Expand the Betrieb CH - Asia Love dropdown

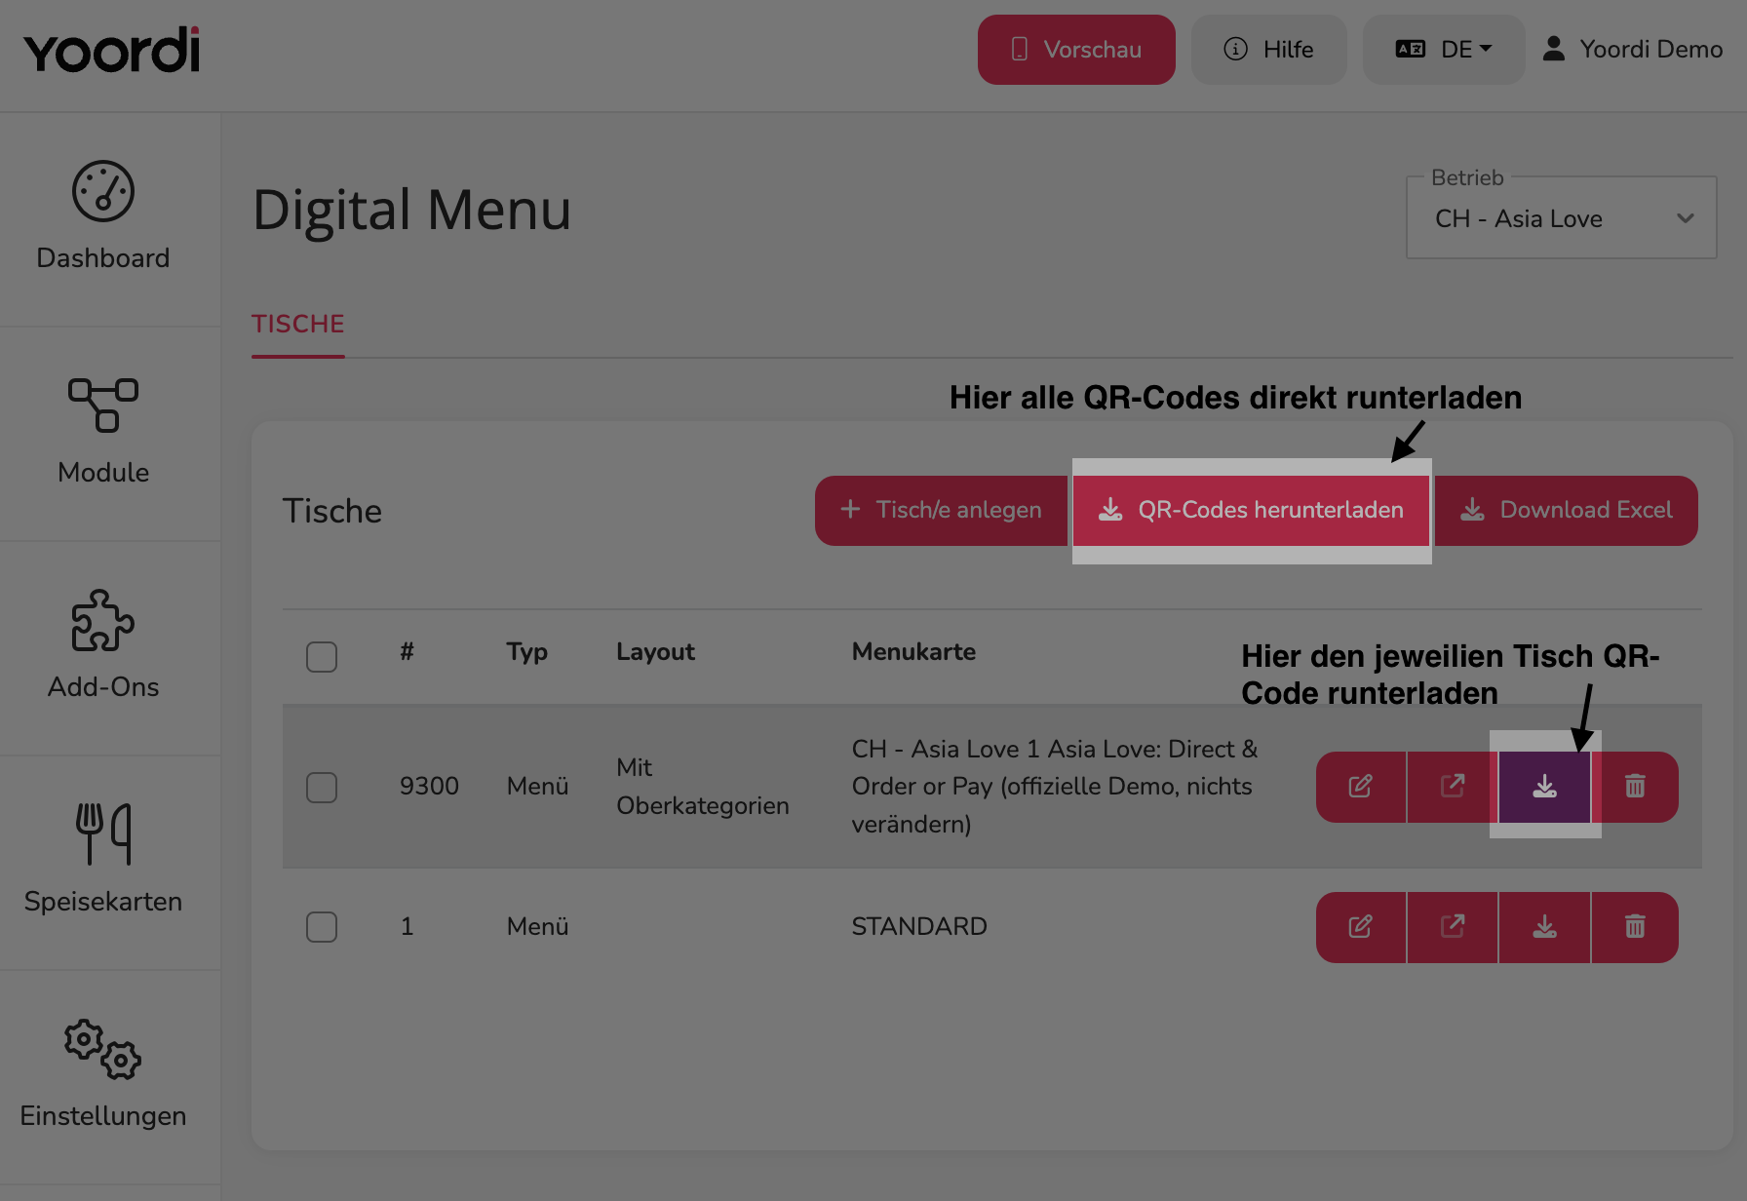tap(1562, 218)
